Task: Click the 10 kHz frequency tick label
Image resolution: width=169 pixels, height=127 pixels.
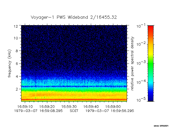Action: (x=16, y=38)
